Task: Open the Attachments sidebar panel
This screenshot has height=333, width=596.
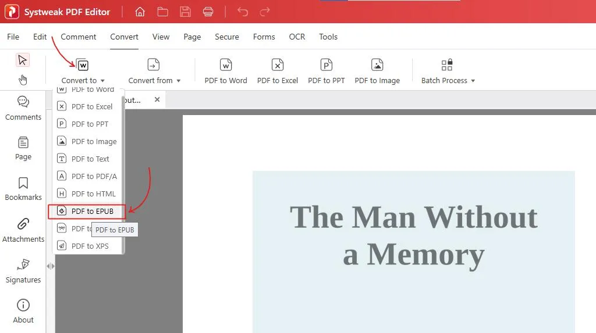Action: (23, 230)
